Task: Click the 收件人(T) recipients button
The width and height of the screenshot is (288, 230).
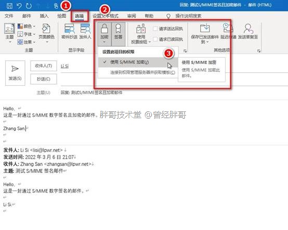Action: pyautogui.click(x=44, y=66)
